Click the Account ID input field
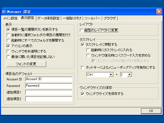164x123 pixels. tap(49, 79)
